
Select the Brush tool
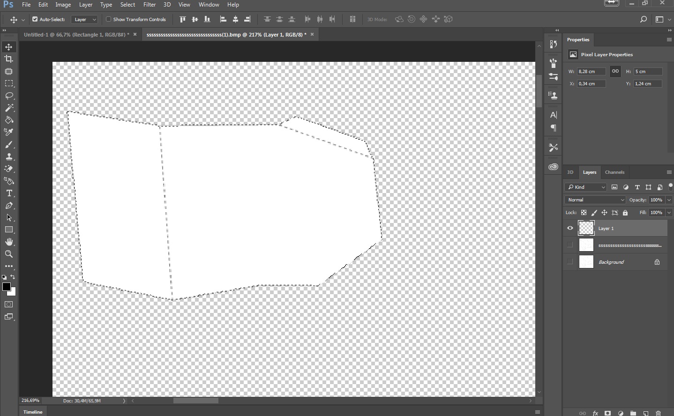click(x=9, y=144)
